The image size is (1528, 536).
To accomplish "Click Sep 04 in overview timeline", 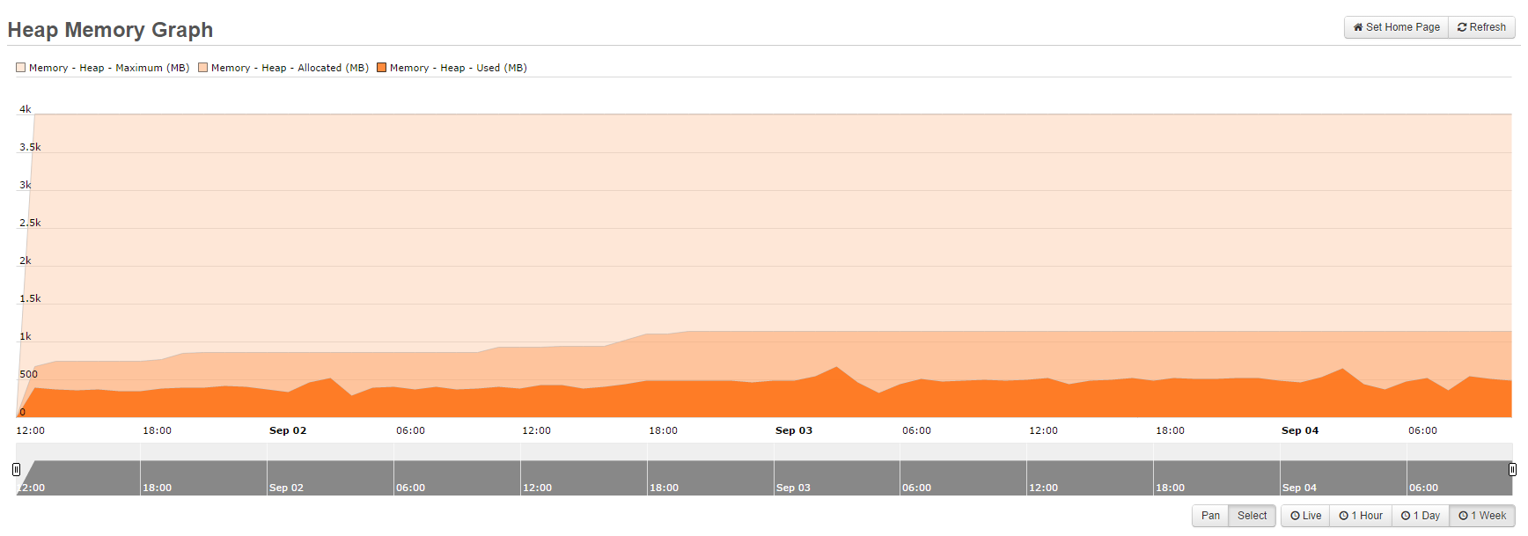I will (1299, 488).
